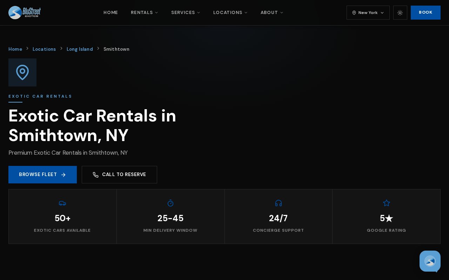Expand the Rentals menu chevron
The image size is (449, 280).
[157, 13]
